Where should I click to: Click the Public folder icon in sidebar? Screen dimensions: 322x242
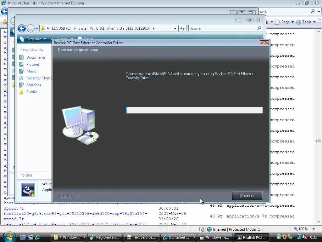point(21,92)
